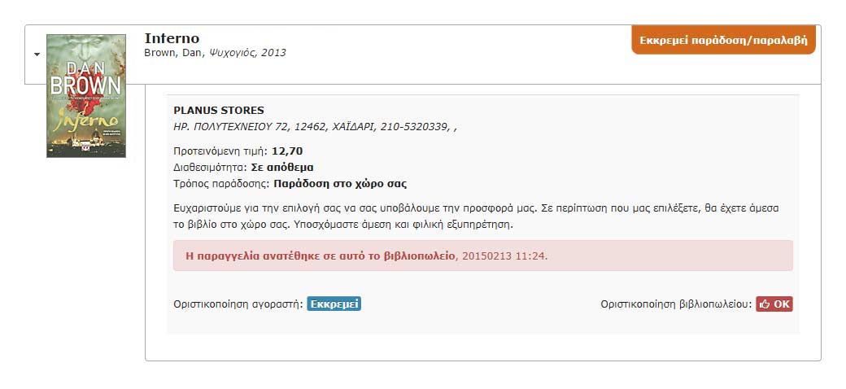Click the Παράδοση στο χώρο σας delivery method
Viewport: 846px width, 389px height.
pos(340,184)
